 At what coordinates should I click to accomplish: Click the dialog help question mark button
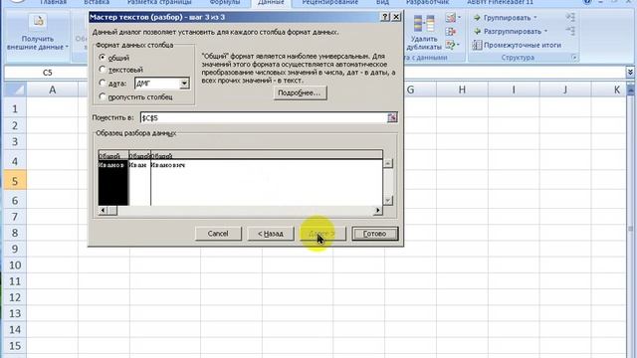[x=385, y=17]
